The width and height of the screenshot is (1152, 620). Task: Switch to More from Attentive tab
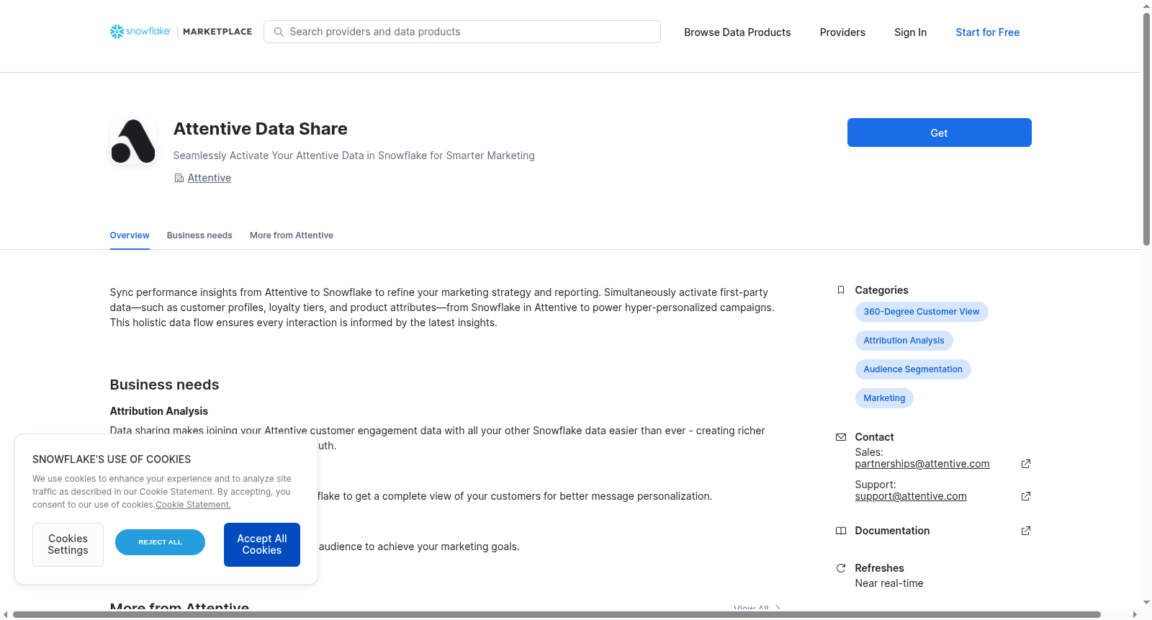click(292, 235)
